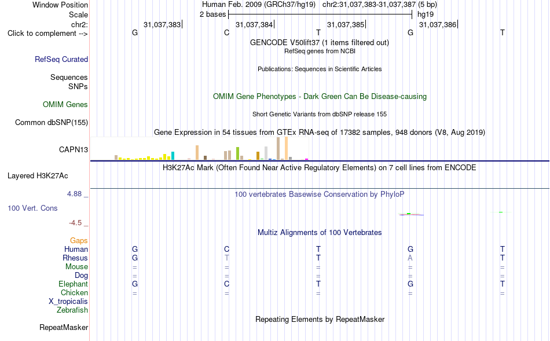The width and height of the screenshot is (550, 341).
Task: Select the Dog species label
Action: coord(82,276)
